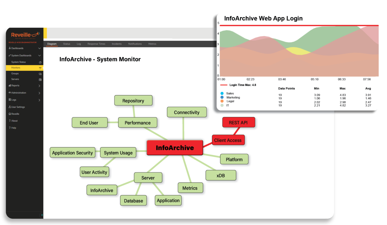Toggle the Sales series in the chart legend
This screenshot has height=225, width=387.
[x=222, y=93]
